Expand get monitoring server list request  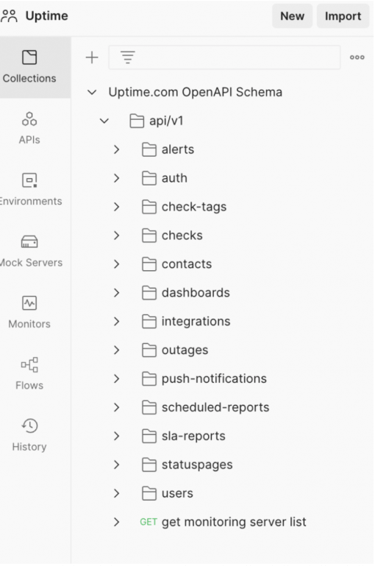tap(116, 522)
